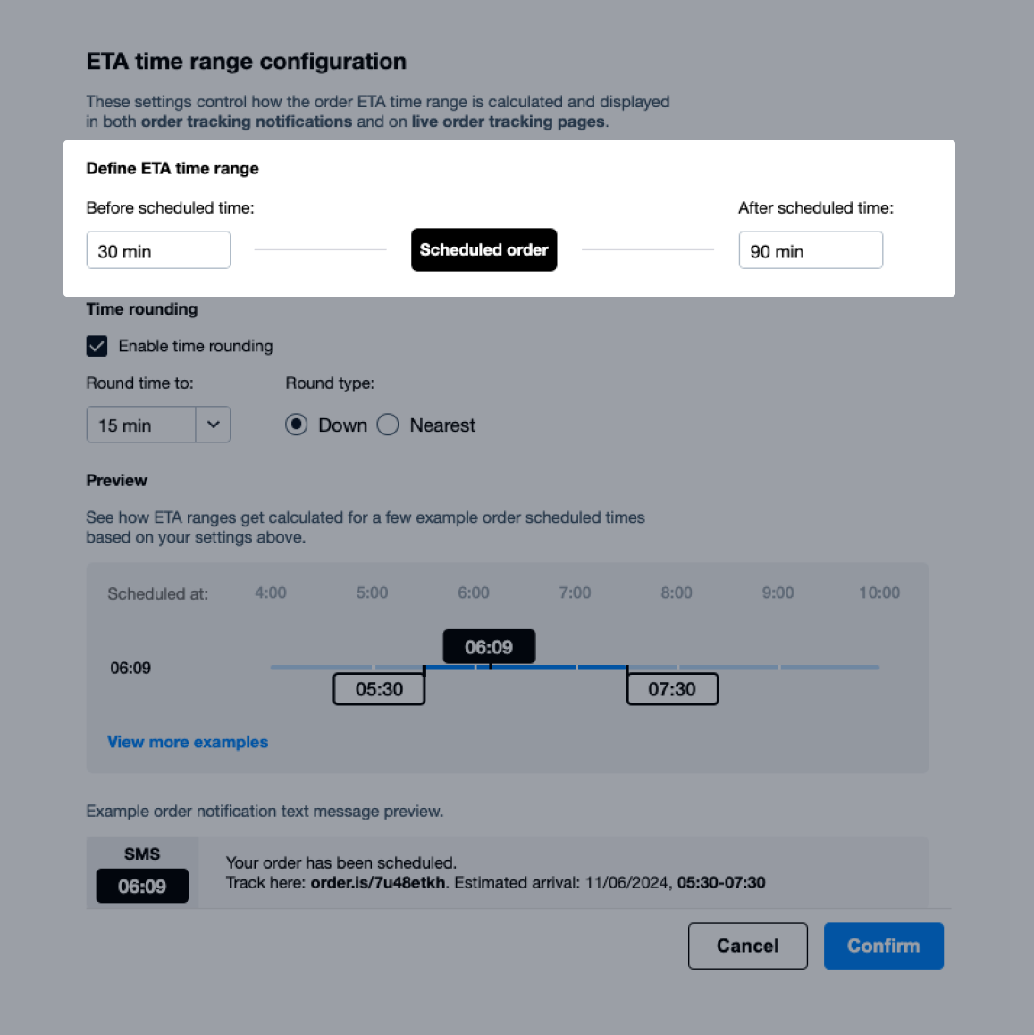Click the 15 min round time value
The image size is (1034, 1035).
pos(140,425)
